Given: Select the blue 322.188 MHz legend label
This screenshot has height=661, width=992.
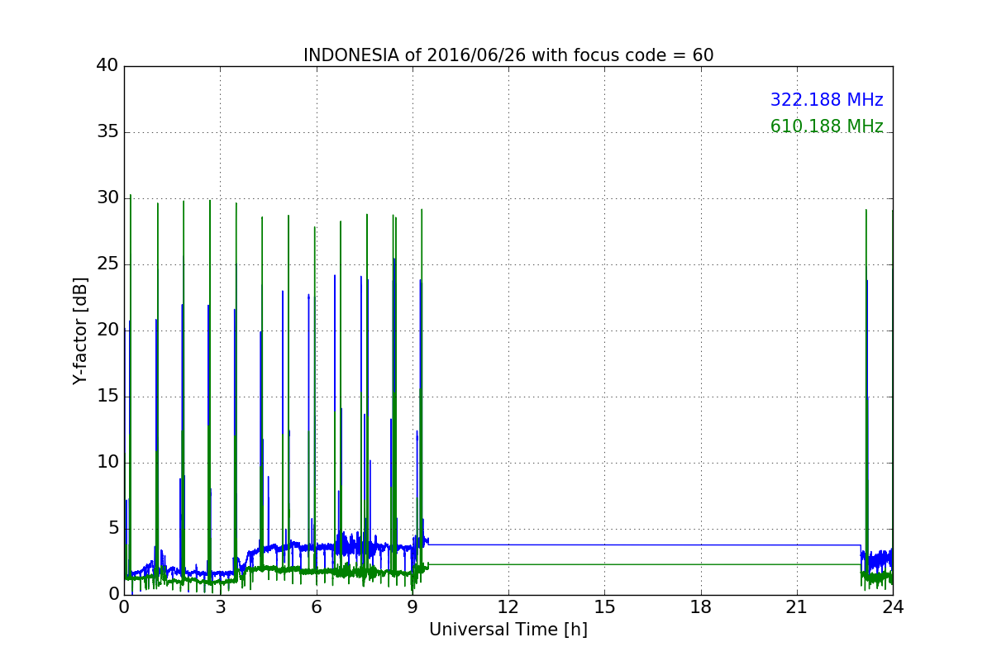Looking at the screenshot, I should click(x=827, y=100).
